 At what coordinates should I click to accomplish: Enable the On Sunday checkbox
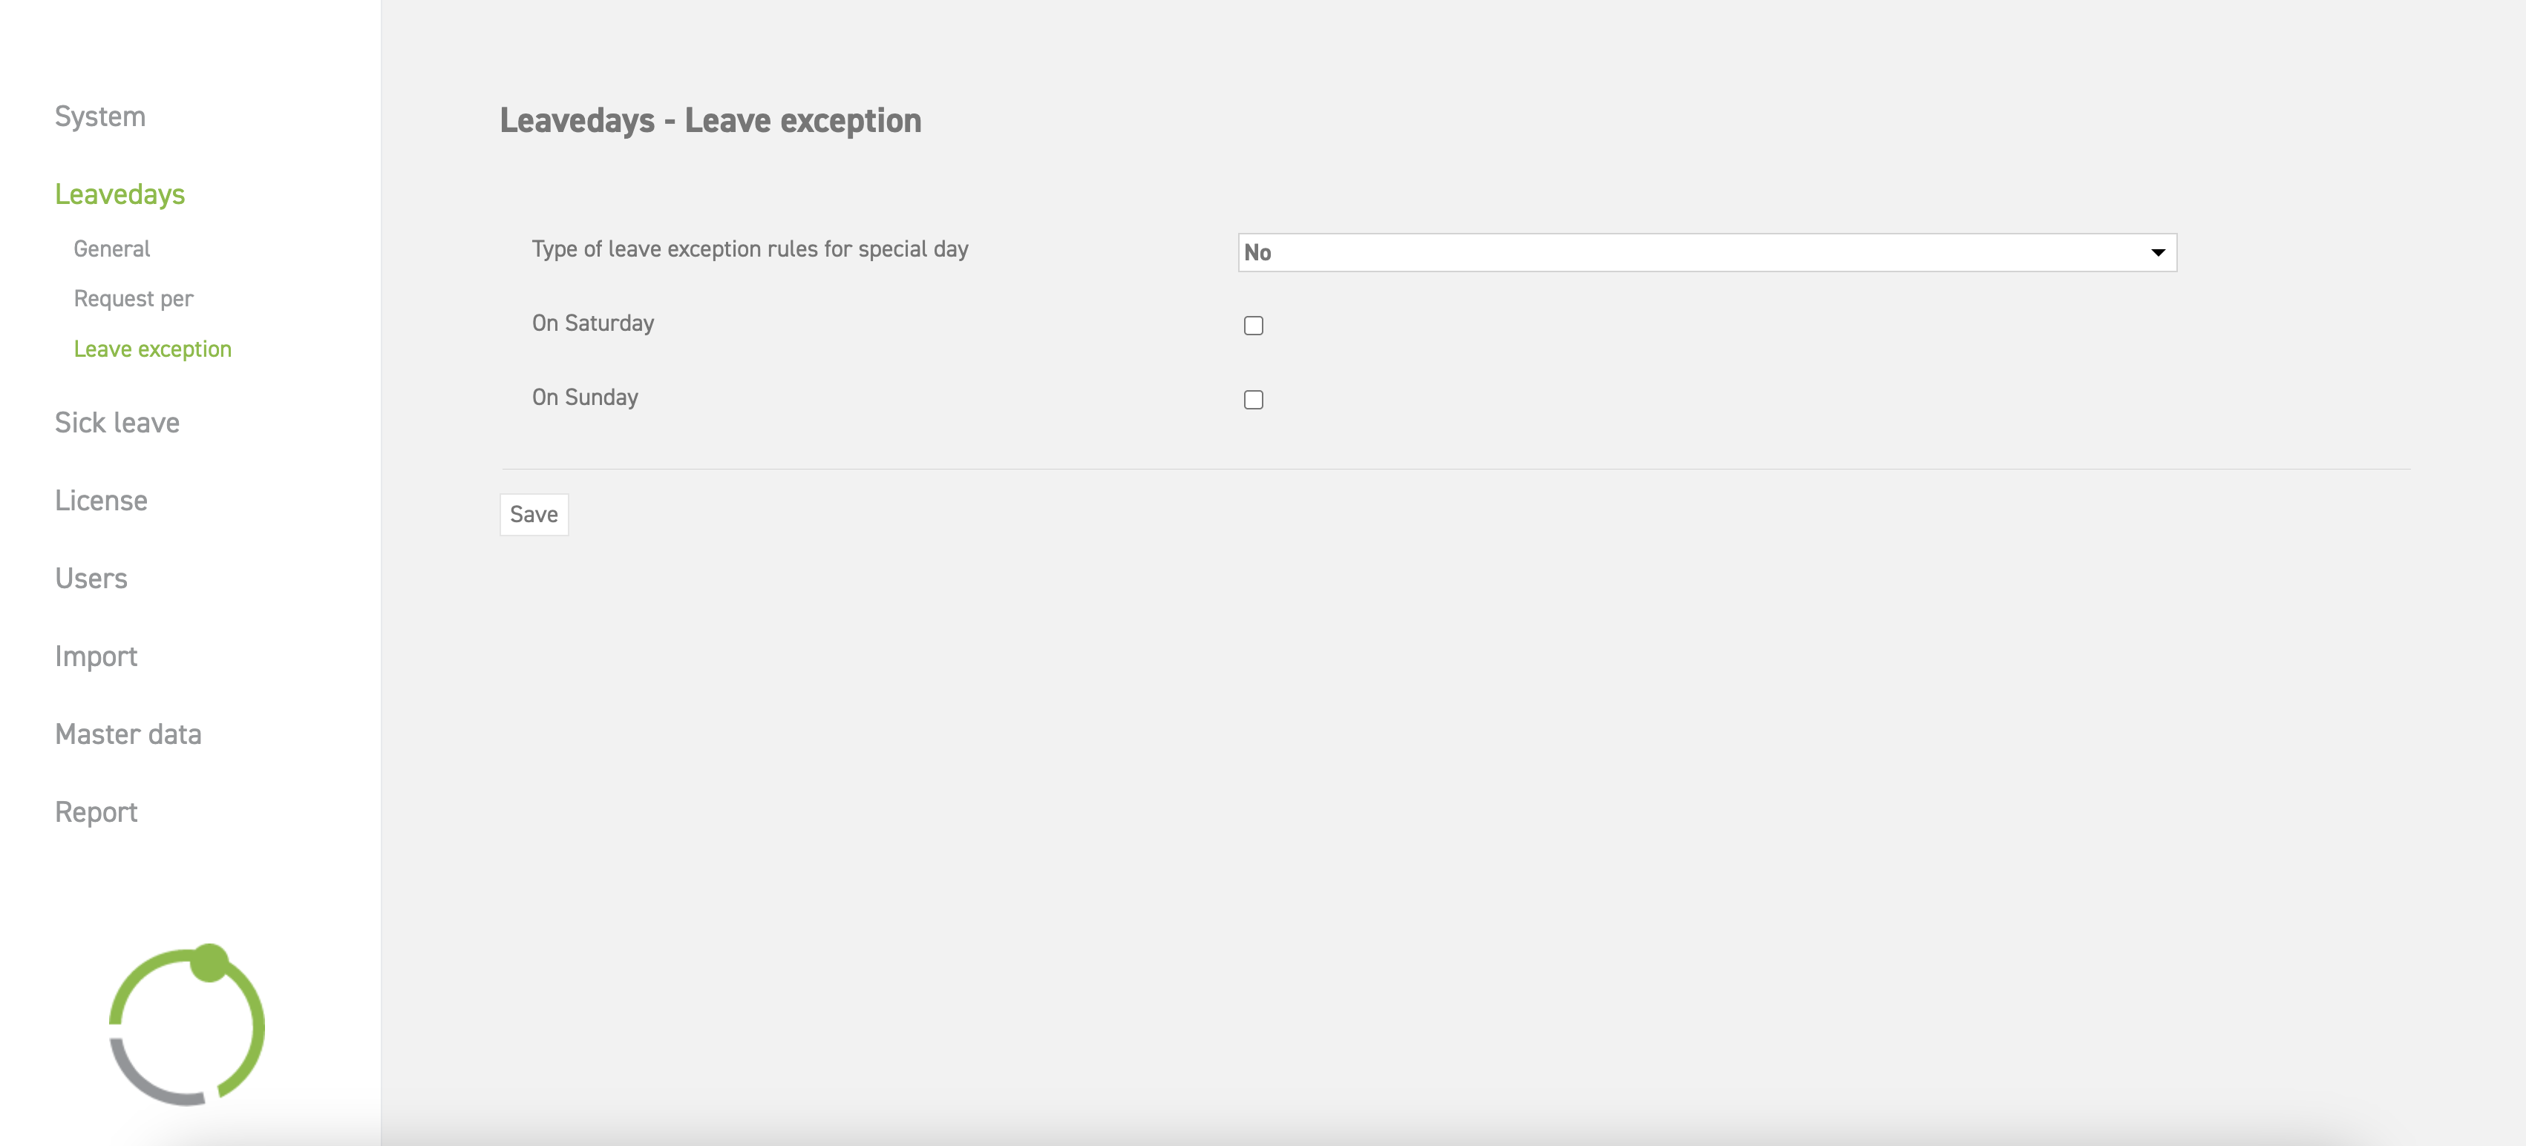(1253, 400)
